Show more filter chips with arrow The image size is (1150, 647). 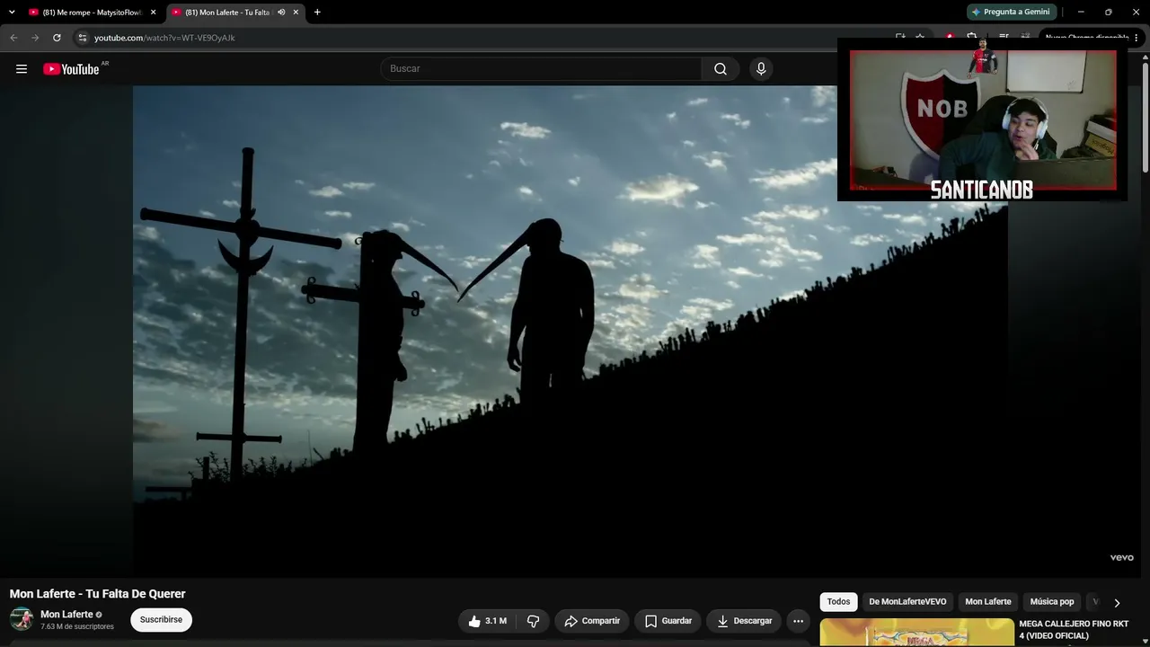(x=1117, y=603)
